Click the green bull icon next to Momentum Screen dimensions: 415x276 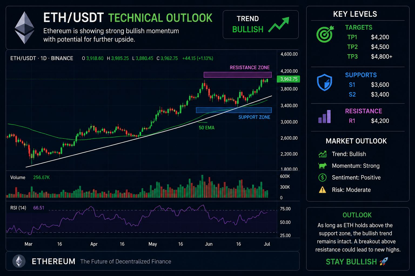pyautogui.click(x=322, y=166)
